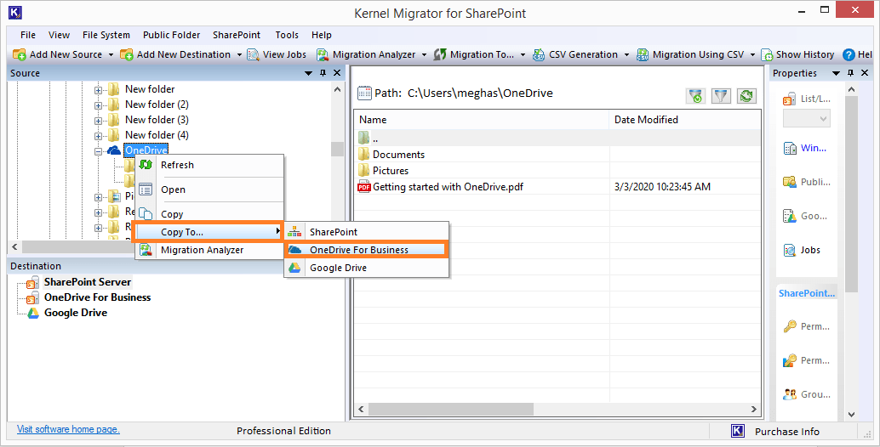Open the Pictures folder in file list

(391, 170)
